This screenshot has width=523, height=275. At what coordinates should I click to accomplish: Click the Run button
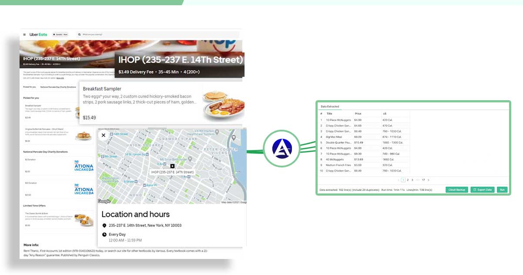click(x=502, y=190)
